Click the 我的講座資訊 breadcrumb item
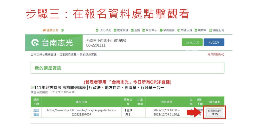 pos(88,55)
